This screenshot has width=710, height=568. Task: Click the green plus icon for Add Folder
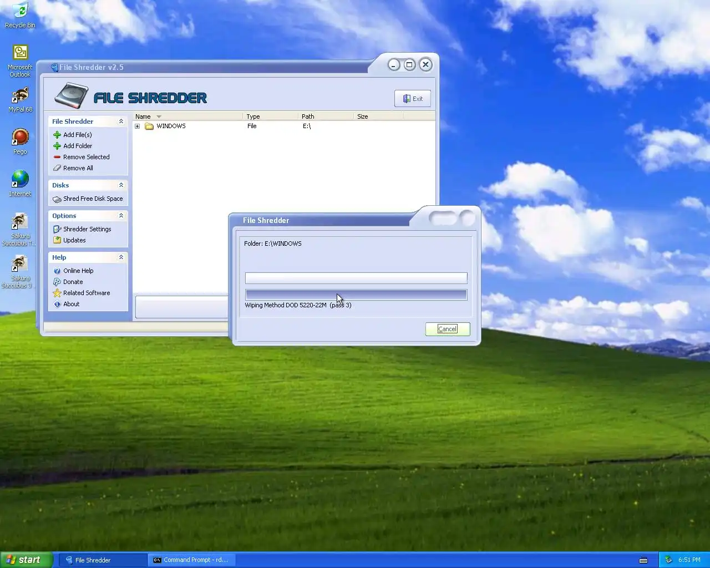(x=57, y=146)
